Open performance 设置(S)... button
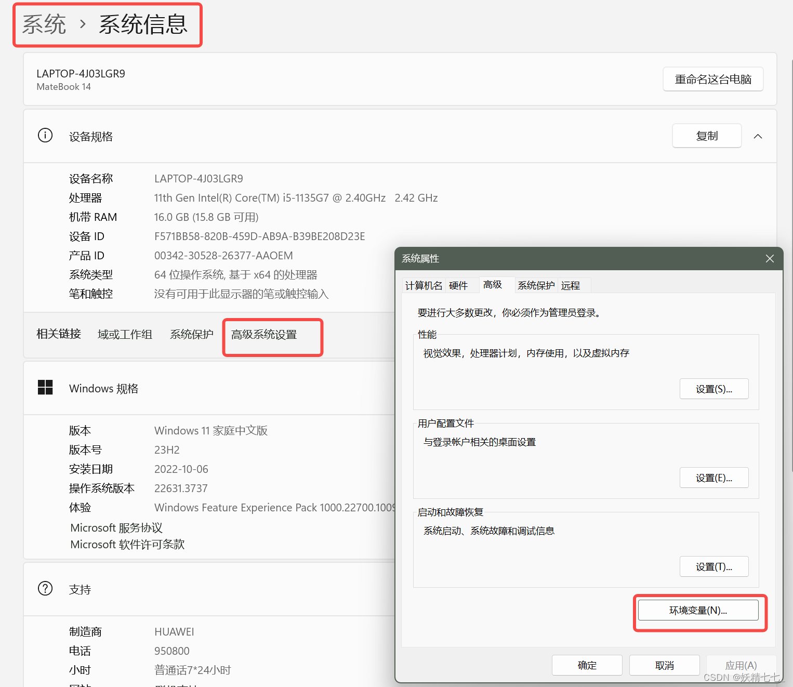The width and height of the screenshot is (793, 687). (x=714, y=389)
